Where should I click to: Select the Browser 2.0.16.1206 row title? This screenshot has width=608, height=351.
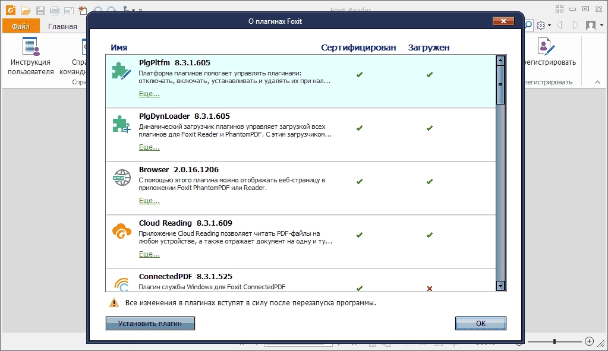[x=179, y=170]
